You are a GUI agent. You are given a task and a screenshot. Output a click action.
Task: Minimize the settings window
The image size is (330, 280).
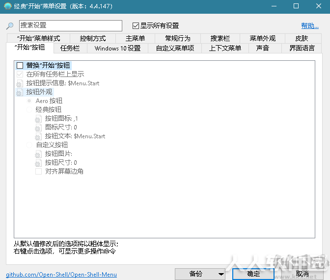[x=274, y=6]
